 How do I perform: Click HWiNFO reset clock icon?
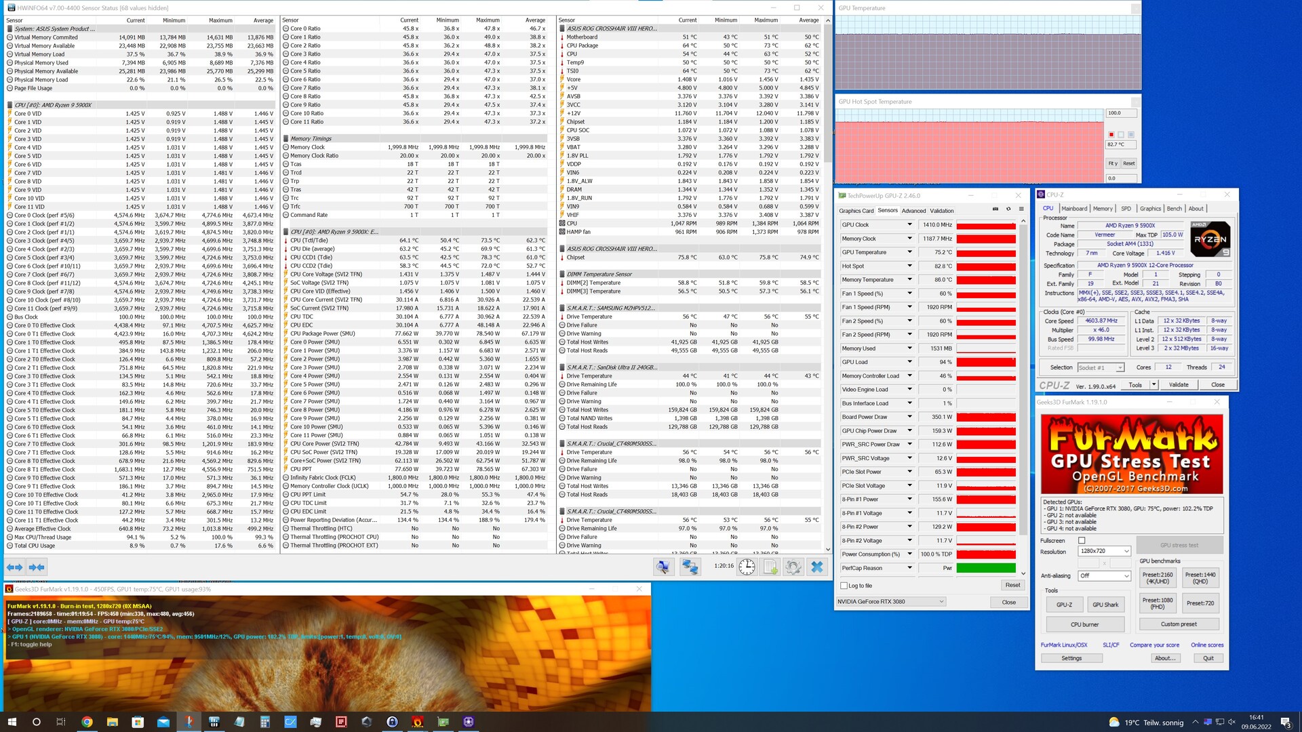[747, 567]
